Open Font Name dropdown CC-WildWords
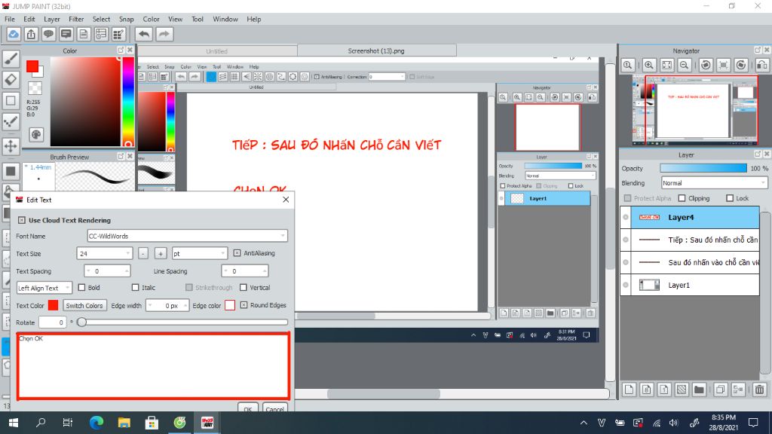The width and height of the screenshot is (772, 434). (187, 236)
